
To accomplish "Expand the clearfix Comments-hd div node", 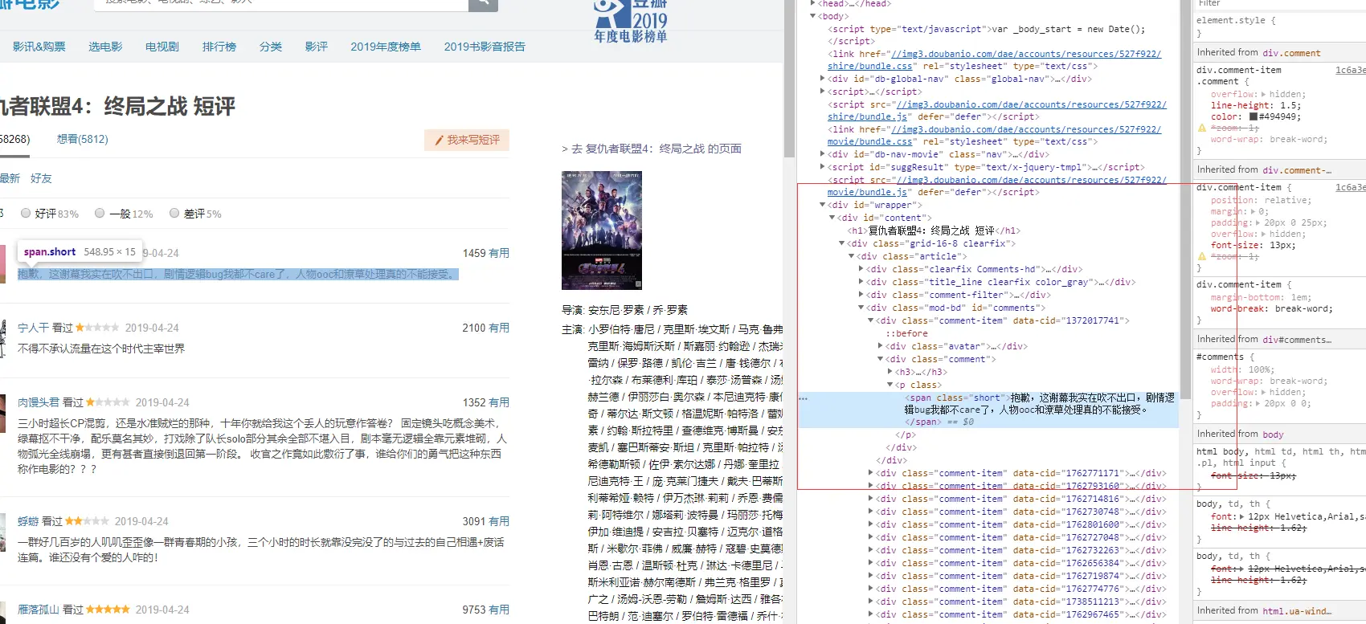I will point(861,269).
